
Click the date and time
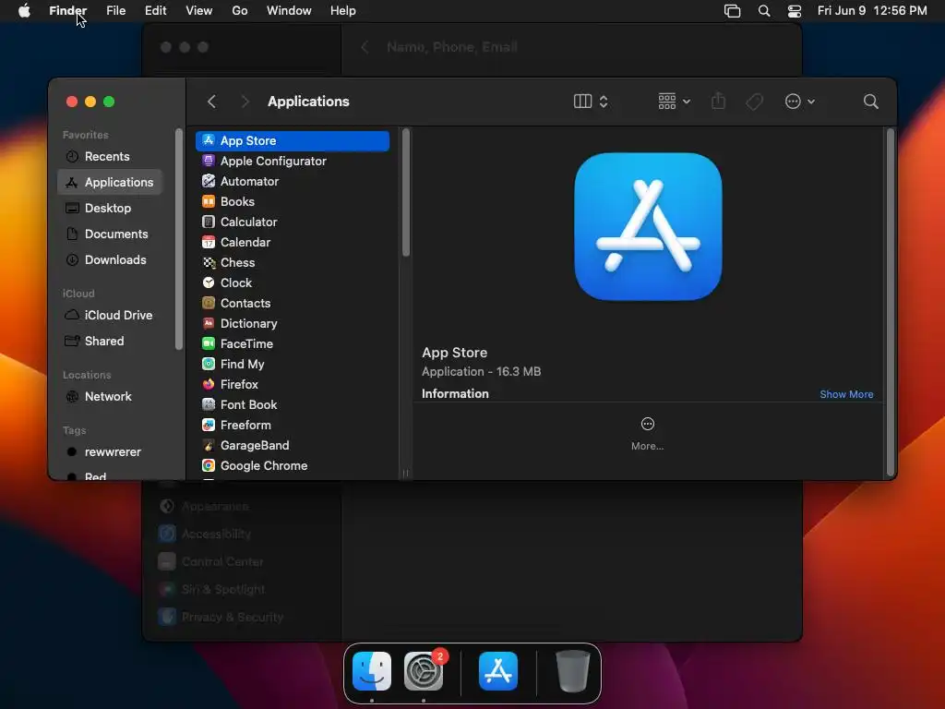(872, 11)
